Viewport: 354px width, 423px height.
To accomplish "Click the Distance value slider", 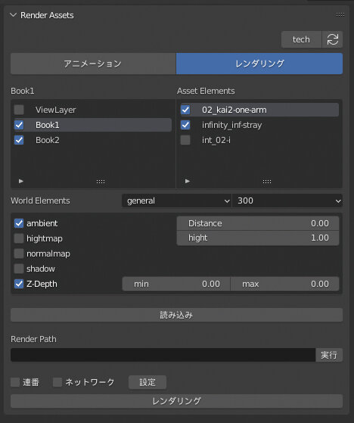I will [x=258, y=223].
